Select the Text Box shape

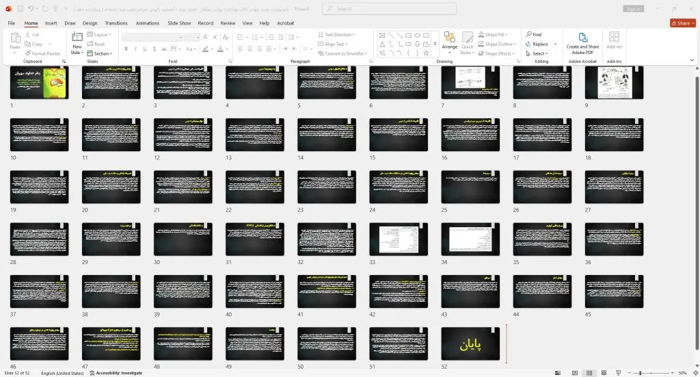(x=382, y=36)
